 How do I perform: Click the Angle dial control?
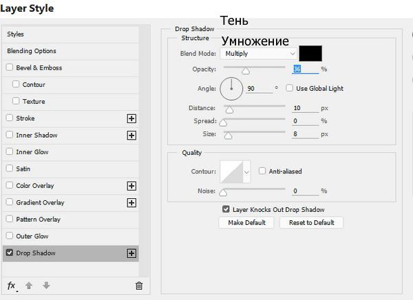(x=231, y=89)
